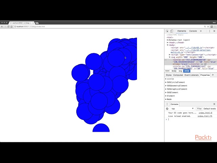
Task: Select the Console drawer tab
Action: [x=174, y=104]
